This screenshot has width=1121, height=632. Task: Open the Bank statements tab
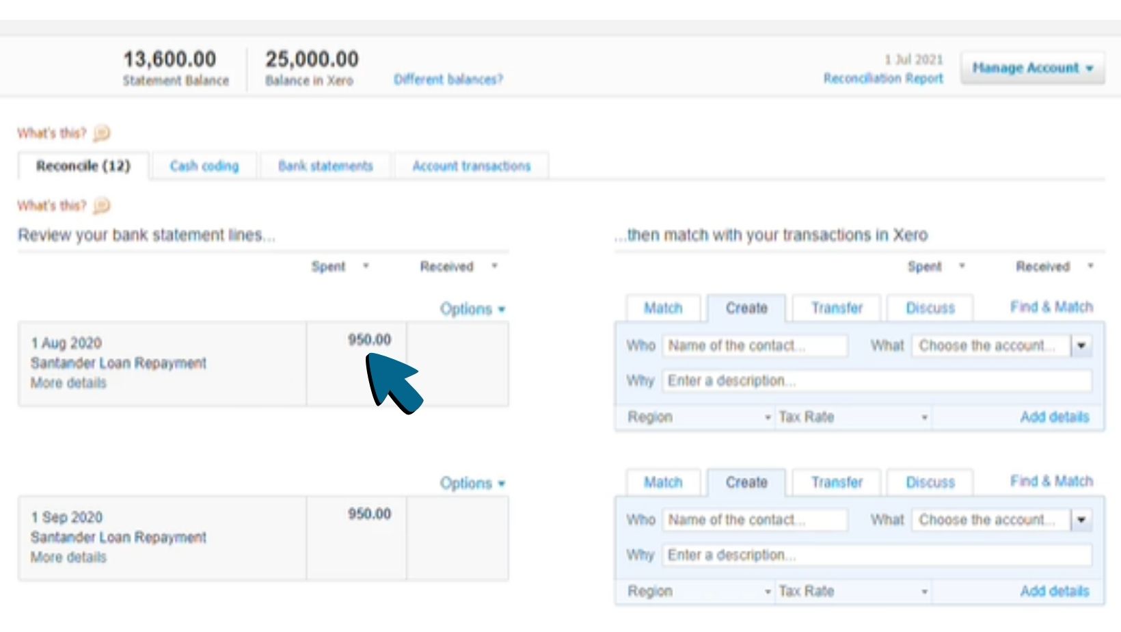coord(326,165)
